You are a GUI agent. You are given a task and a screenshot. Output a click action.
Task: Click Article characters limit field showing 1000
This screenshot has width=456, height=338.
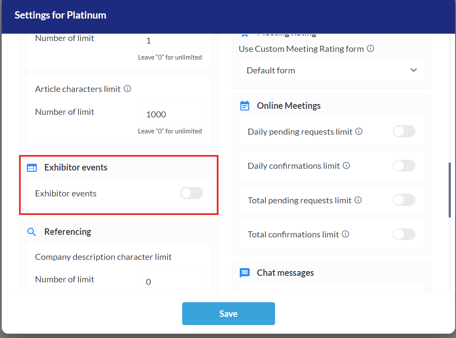click(170, 114)
